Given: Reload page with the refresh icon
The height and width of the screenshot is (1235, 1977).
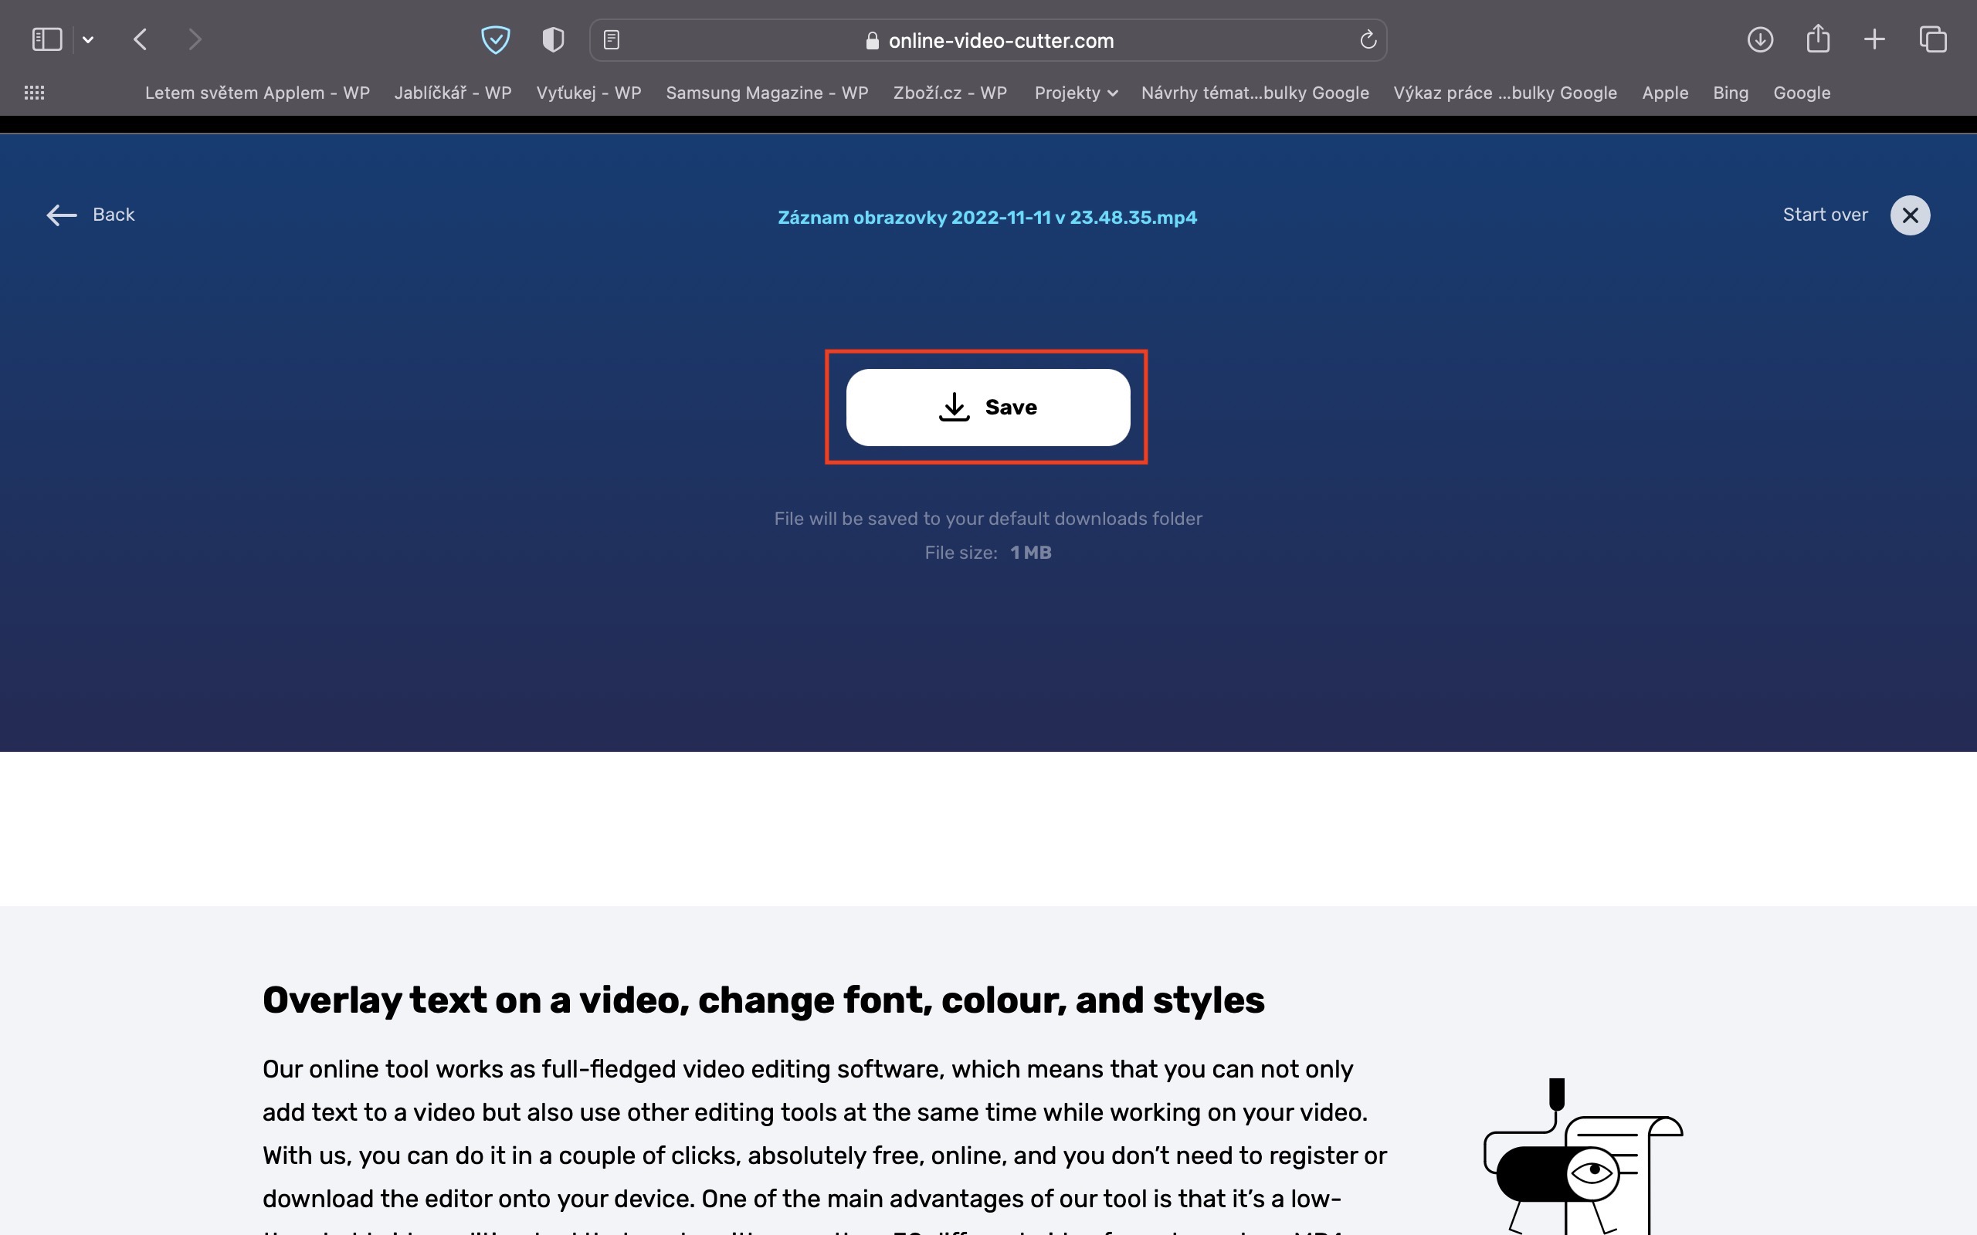Looking at the screenshot, I should pyautogui.click(x=1368, y=39).
